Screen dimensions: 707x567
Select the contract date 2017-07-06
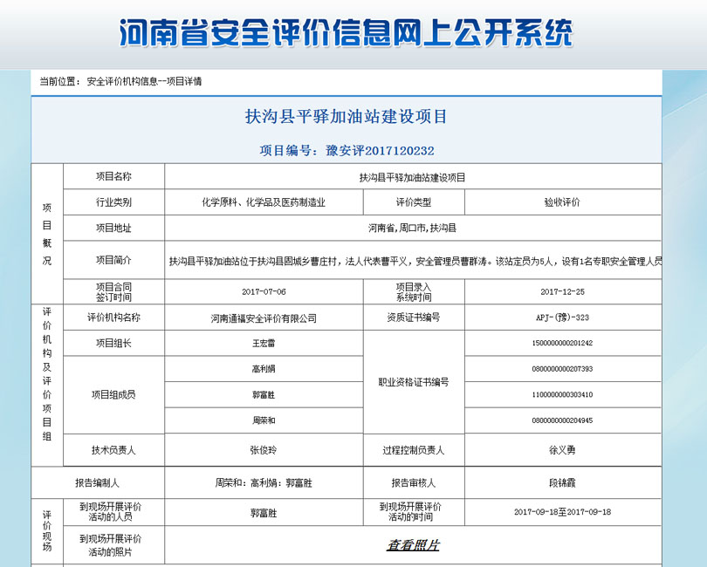tap(264, 291)
